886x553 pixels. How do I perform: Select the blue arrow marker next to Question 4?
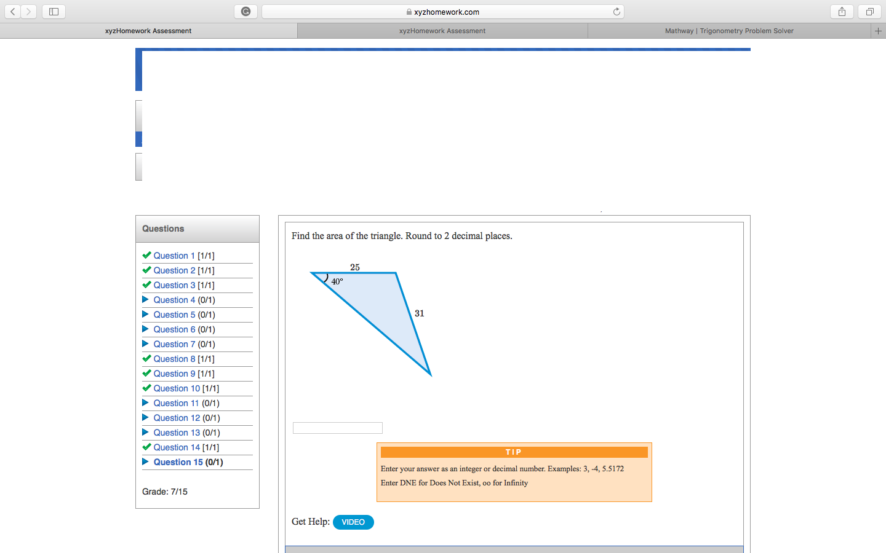tap(145, 299)
